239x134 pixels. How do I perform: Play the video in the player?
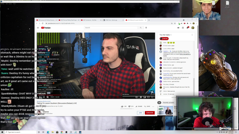tap(40, 97)
